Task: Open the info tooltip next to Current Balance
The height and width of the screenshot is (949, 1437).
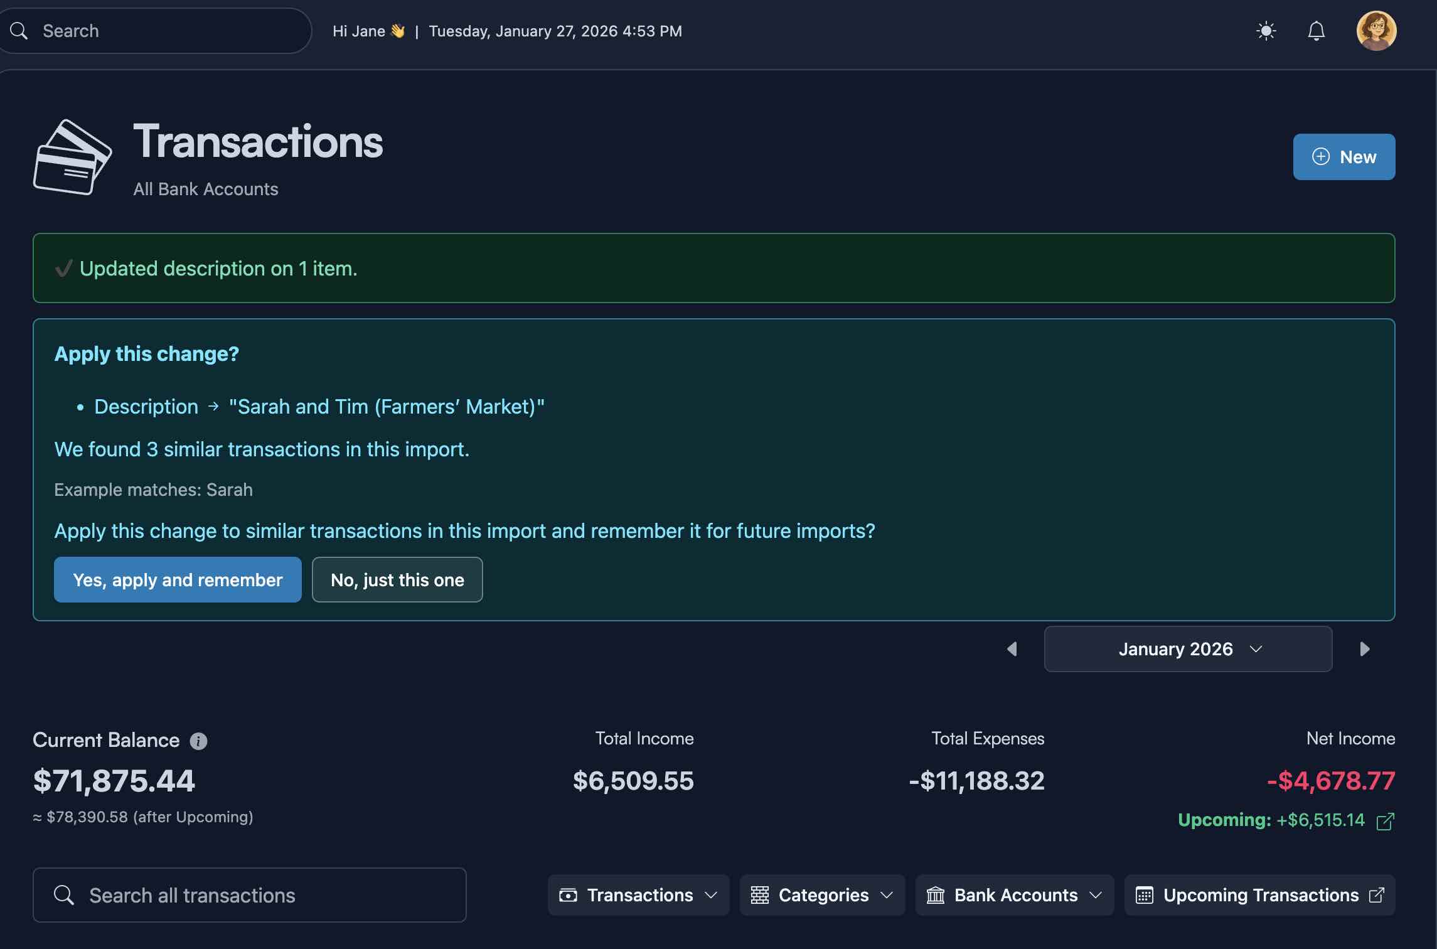Action: (199, 740)
